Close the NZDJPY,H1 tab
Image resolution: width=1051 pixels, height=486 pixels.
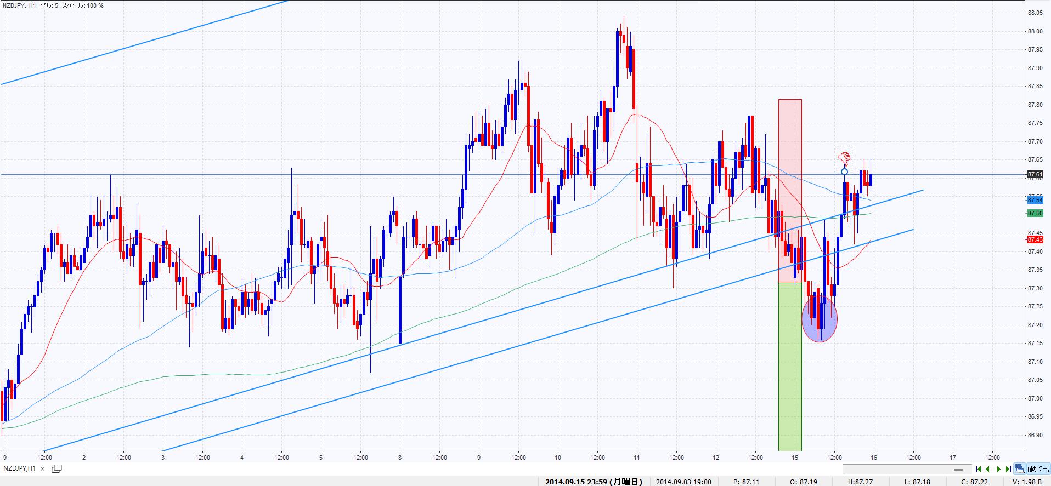pyautogui.click(x=43, y=469)
